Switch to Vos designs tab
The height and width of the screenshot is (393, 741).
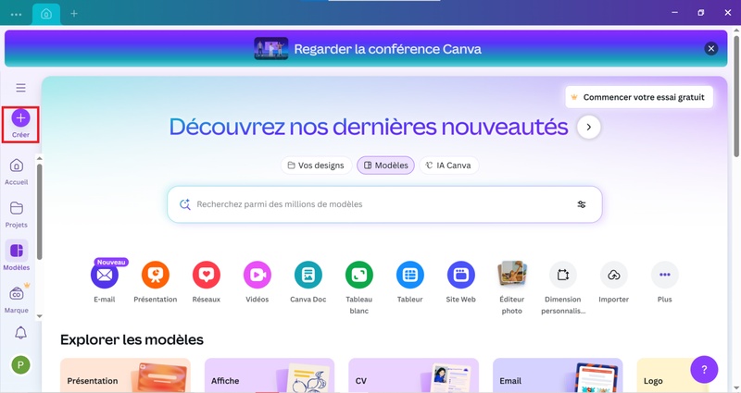point(316,166)
